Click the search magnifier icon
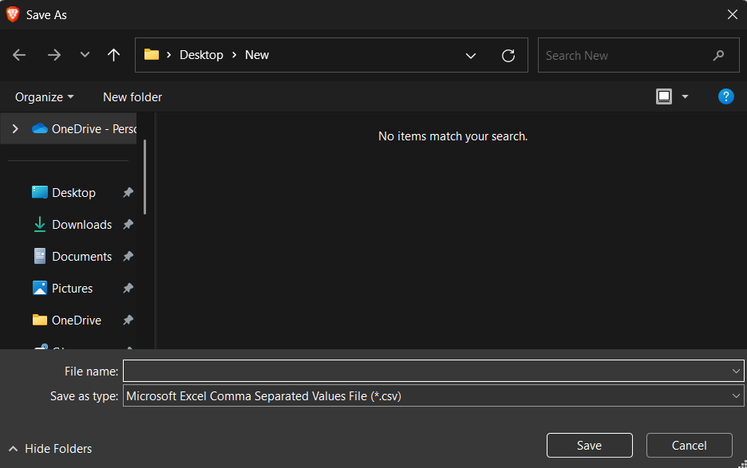Screen dimensions: 747x468 click(x=718, y=56)
